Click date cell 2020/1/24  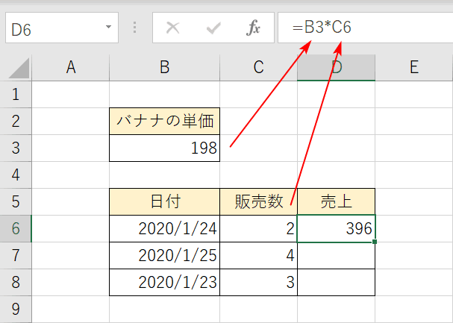point(165,228)
